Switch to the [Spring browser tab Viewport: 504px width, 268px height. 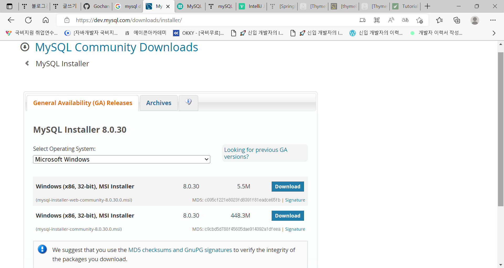[x=282, y=6]
